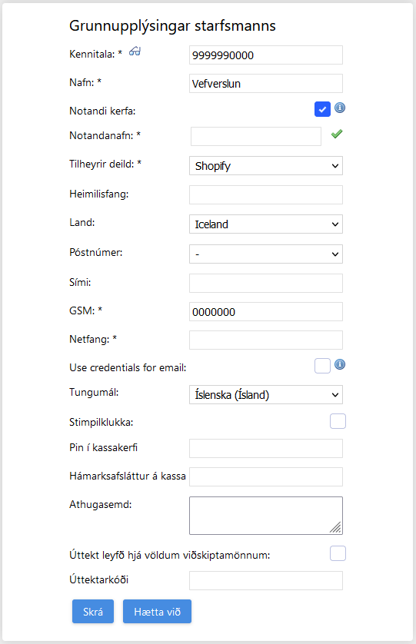Click the Grunnupplýsingar starfsmanns heading
This screenshot has height=644, width=416.
(x=172, y=26)
